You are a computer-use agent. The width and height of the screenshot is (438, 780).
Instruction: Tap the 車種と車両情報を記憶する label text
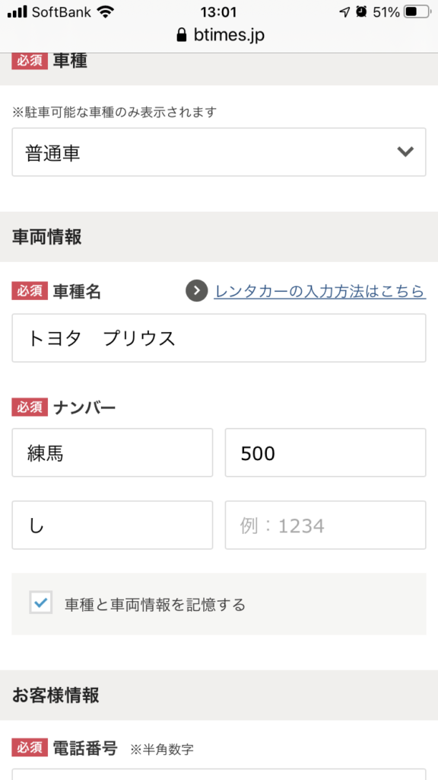(155, 605)
